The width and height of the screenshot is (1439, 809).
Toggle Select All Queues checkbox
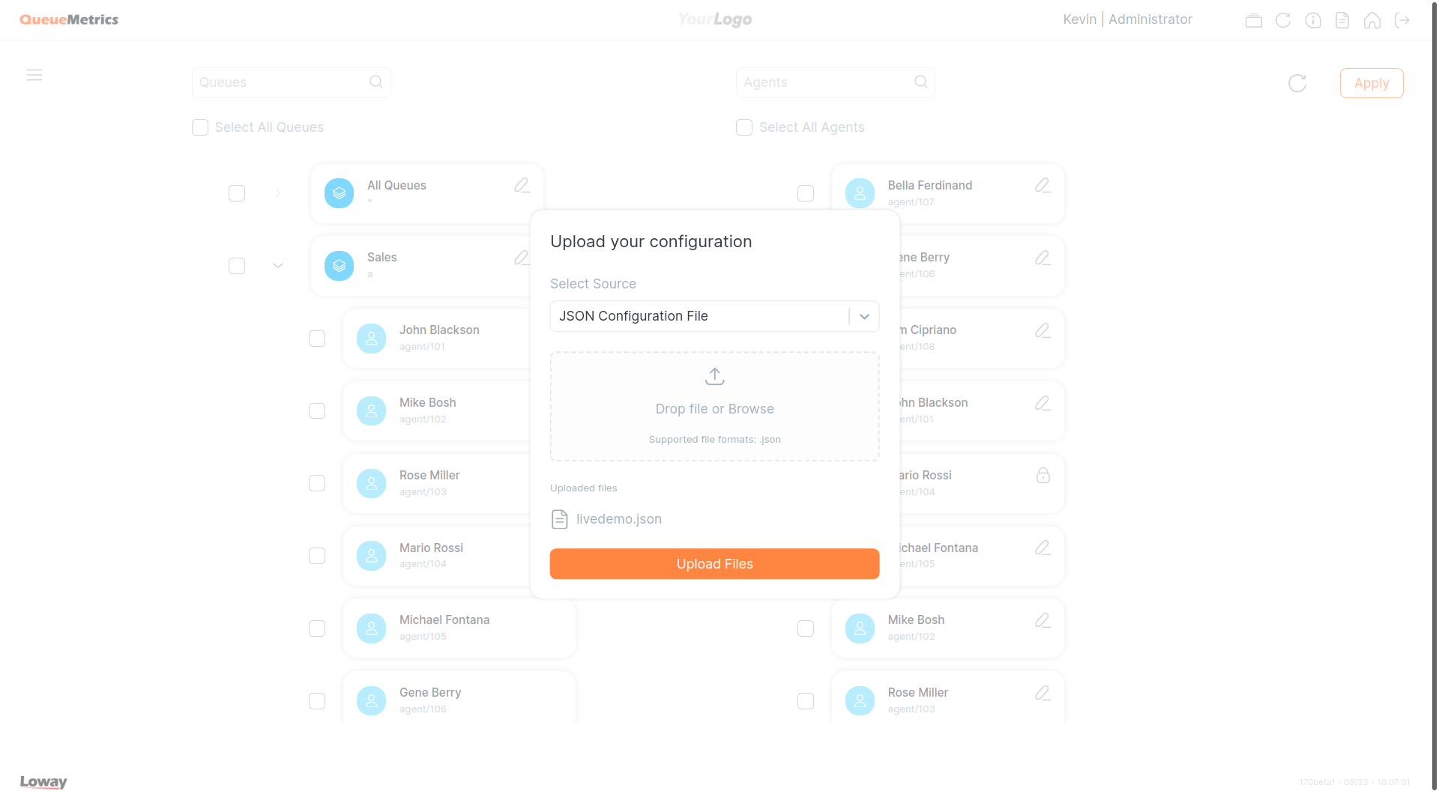tap(201, 127)
